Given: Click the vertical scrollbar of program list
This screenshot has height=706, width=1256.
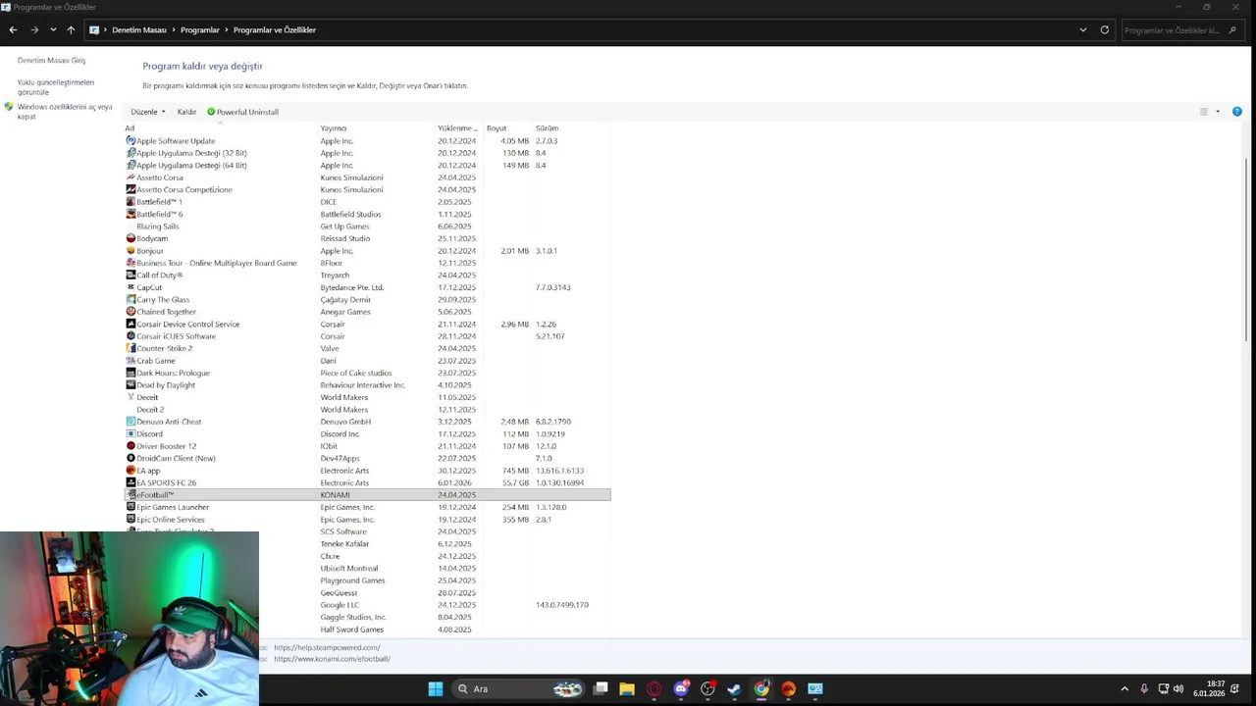Looking at the screenshot, I should [x=1247, y=250].
